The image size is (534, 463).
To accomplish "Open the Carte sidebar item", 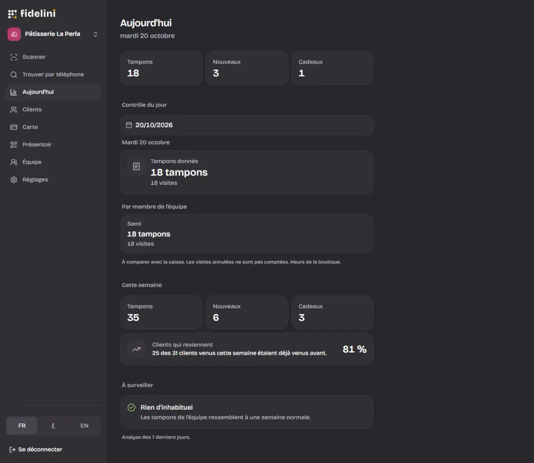I will tap(53, 127).
